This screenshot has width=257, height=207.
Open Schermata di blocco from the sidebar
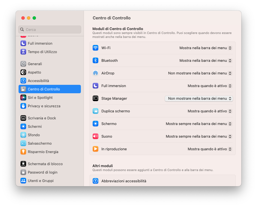pos(50,164)
